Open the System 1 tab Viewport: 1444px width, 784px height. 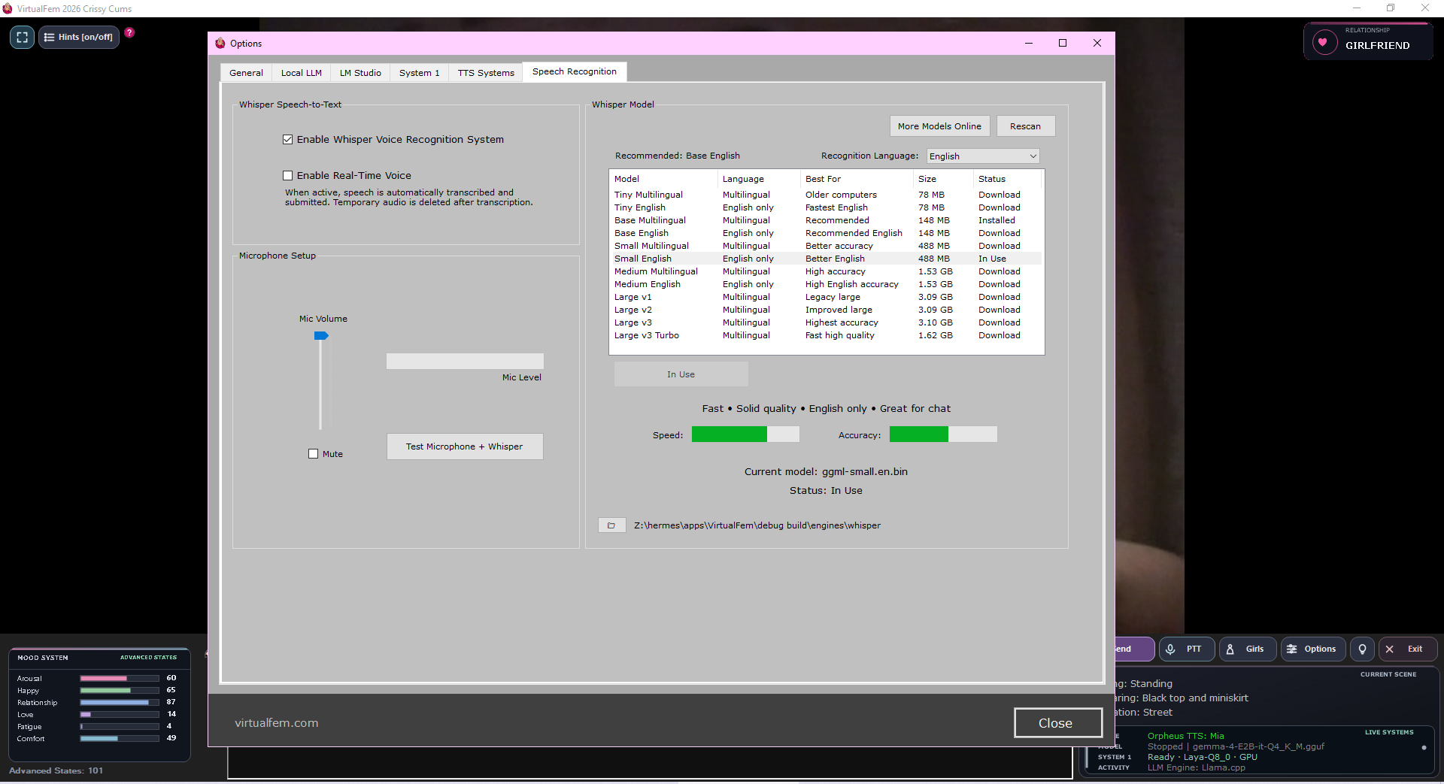point(419,73)
